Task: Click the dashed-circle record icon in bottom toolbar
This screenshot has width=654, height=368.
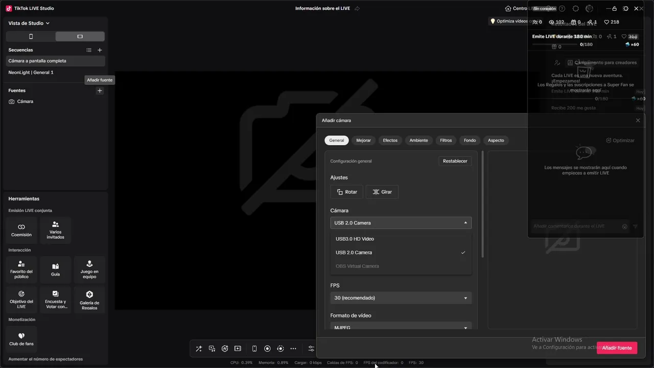Action: tap(280, 349)
